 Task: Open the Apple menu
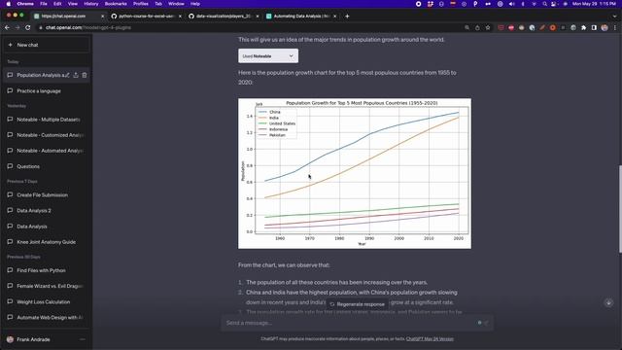coord(9,4)
